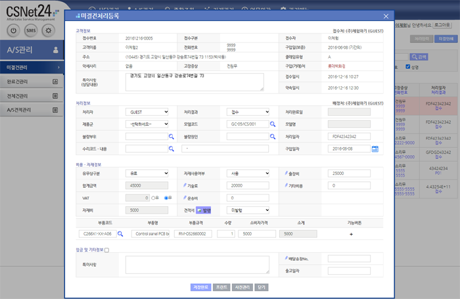Open 불량원인 lookup magnifier

(273, 137)
